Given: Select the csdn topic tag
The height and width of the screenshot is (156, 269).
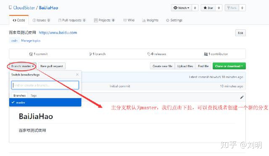Looking at the screenshot, I should 14,40.
